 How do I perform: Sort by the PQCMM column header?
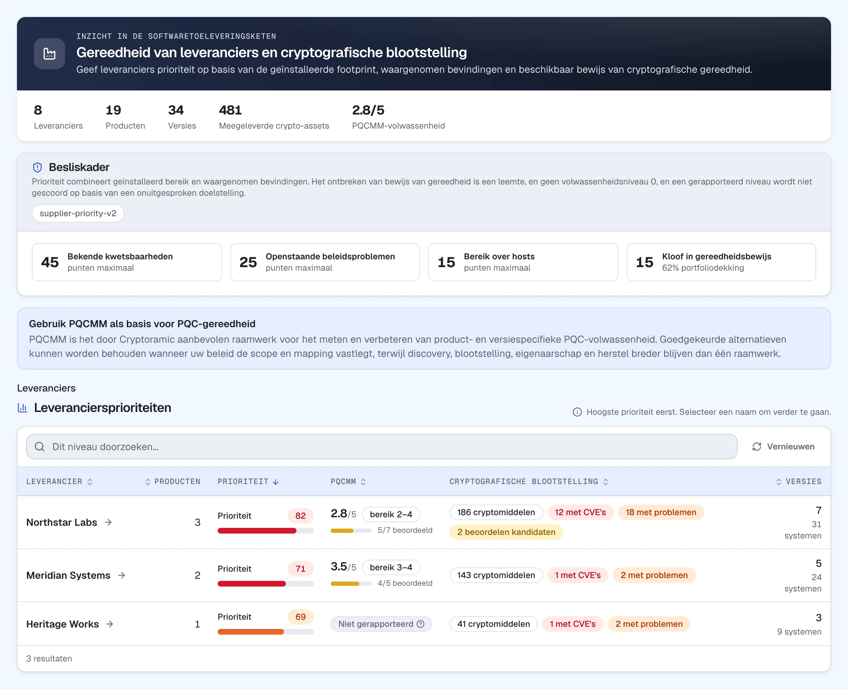[348, 482]
